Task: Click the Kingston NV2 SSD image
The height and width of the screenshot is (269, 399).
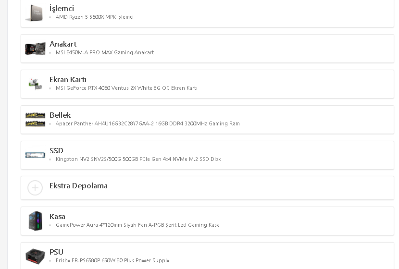Action: click(35, 155)
